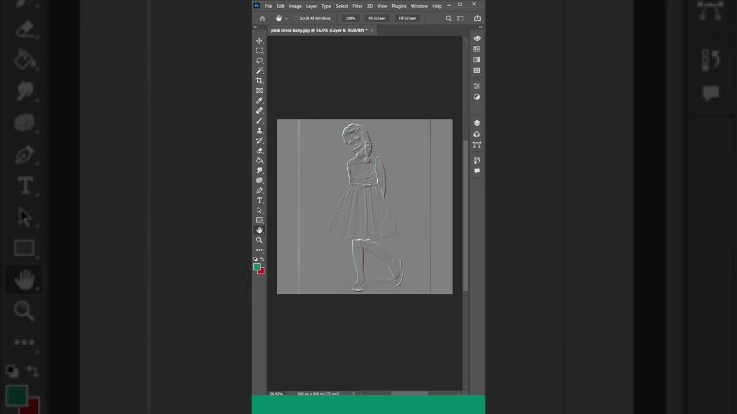Select the Pen tool

[259, 190]
